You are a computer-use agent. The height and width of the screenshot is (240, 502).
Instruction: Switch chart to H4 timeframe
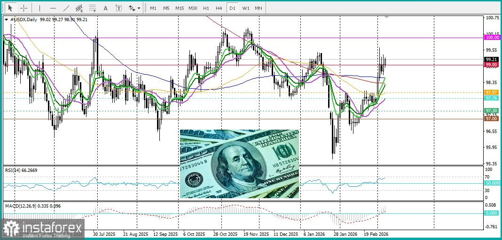[x=219, y=8]
